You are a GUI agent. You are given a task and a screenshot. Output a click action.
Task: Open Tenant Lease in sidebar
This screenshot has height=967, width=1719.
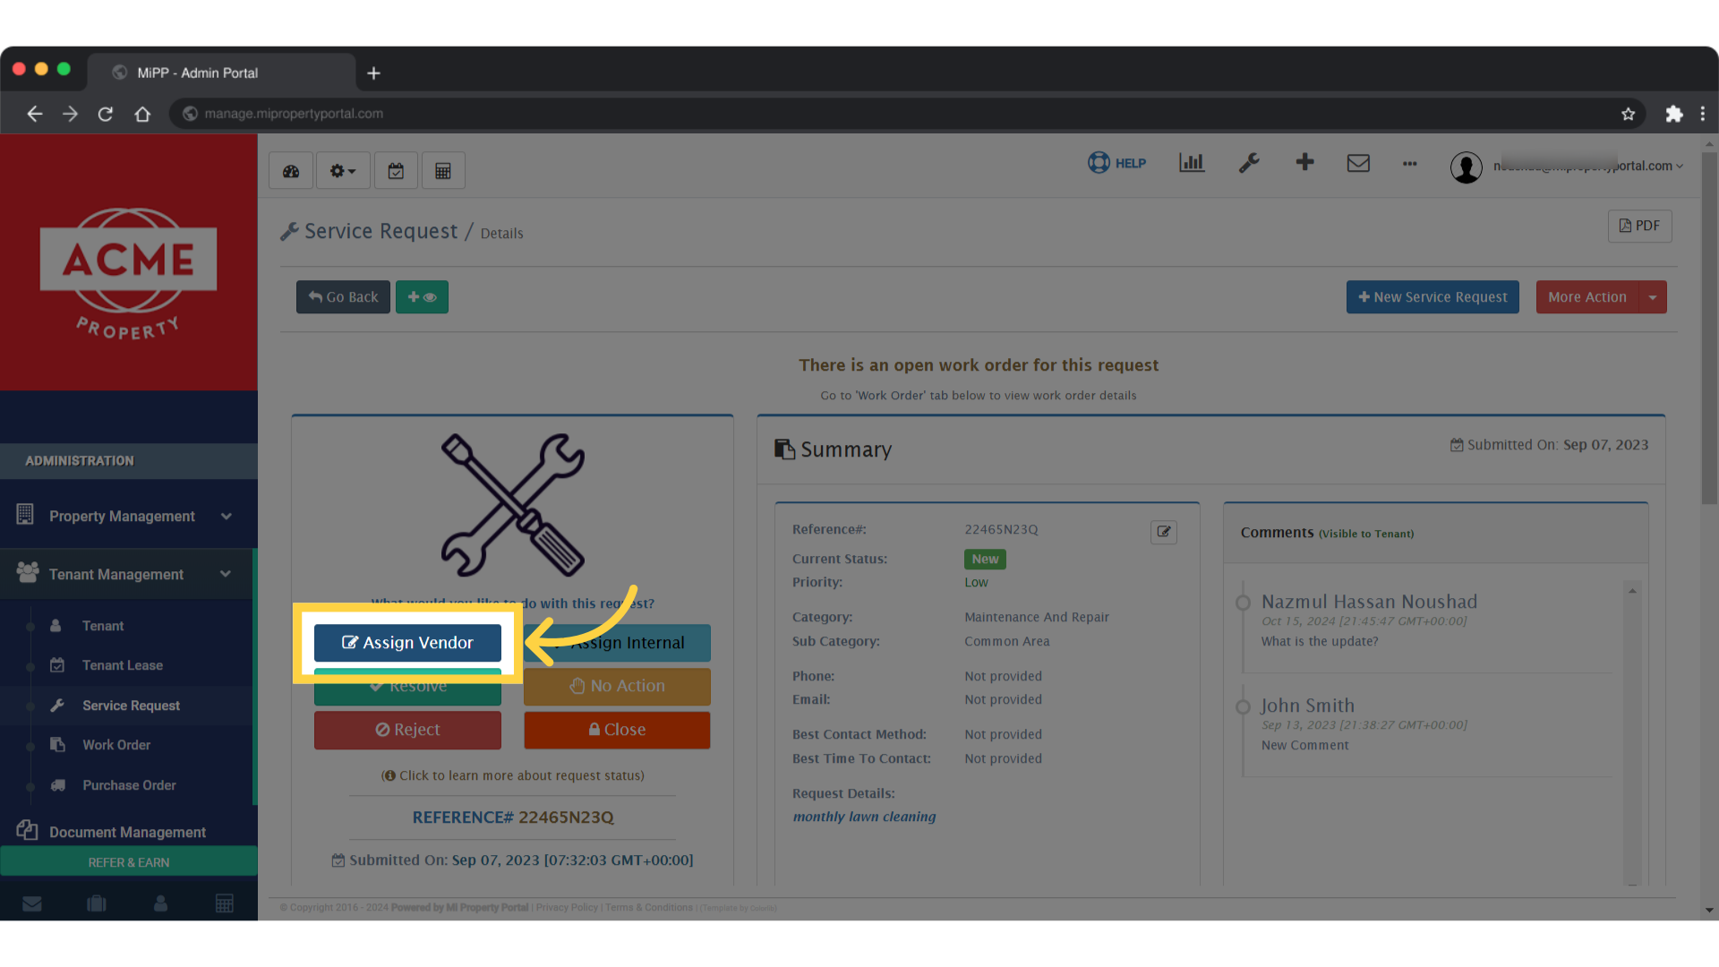point(123,665)
